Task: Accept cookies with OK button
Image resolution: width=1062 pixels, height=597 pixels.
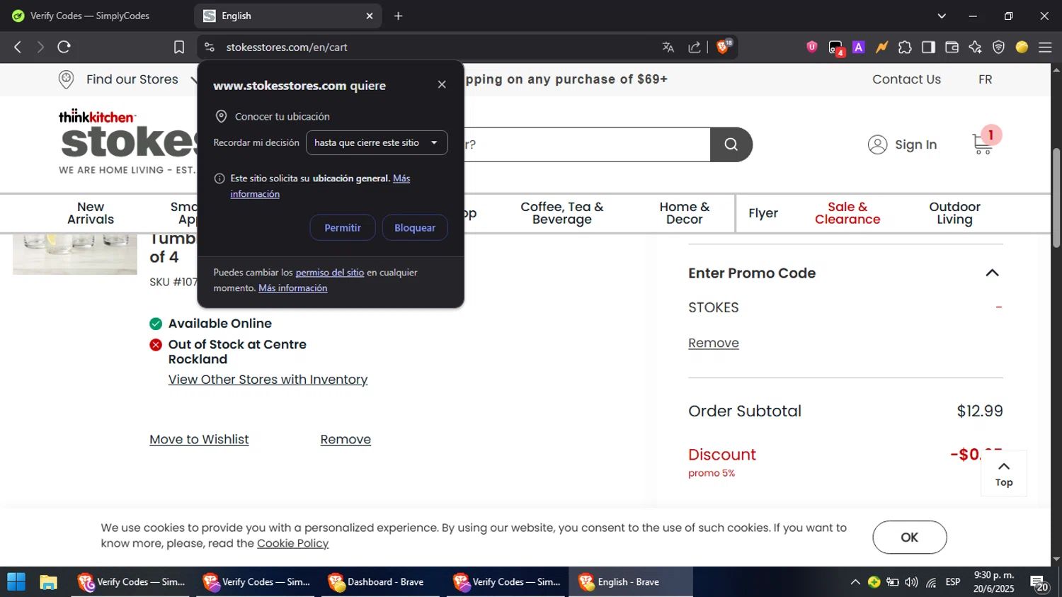Action: tap(910, 538)
